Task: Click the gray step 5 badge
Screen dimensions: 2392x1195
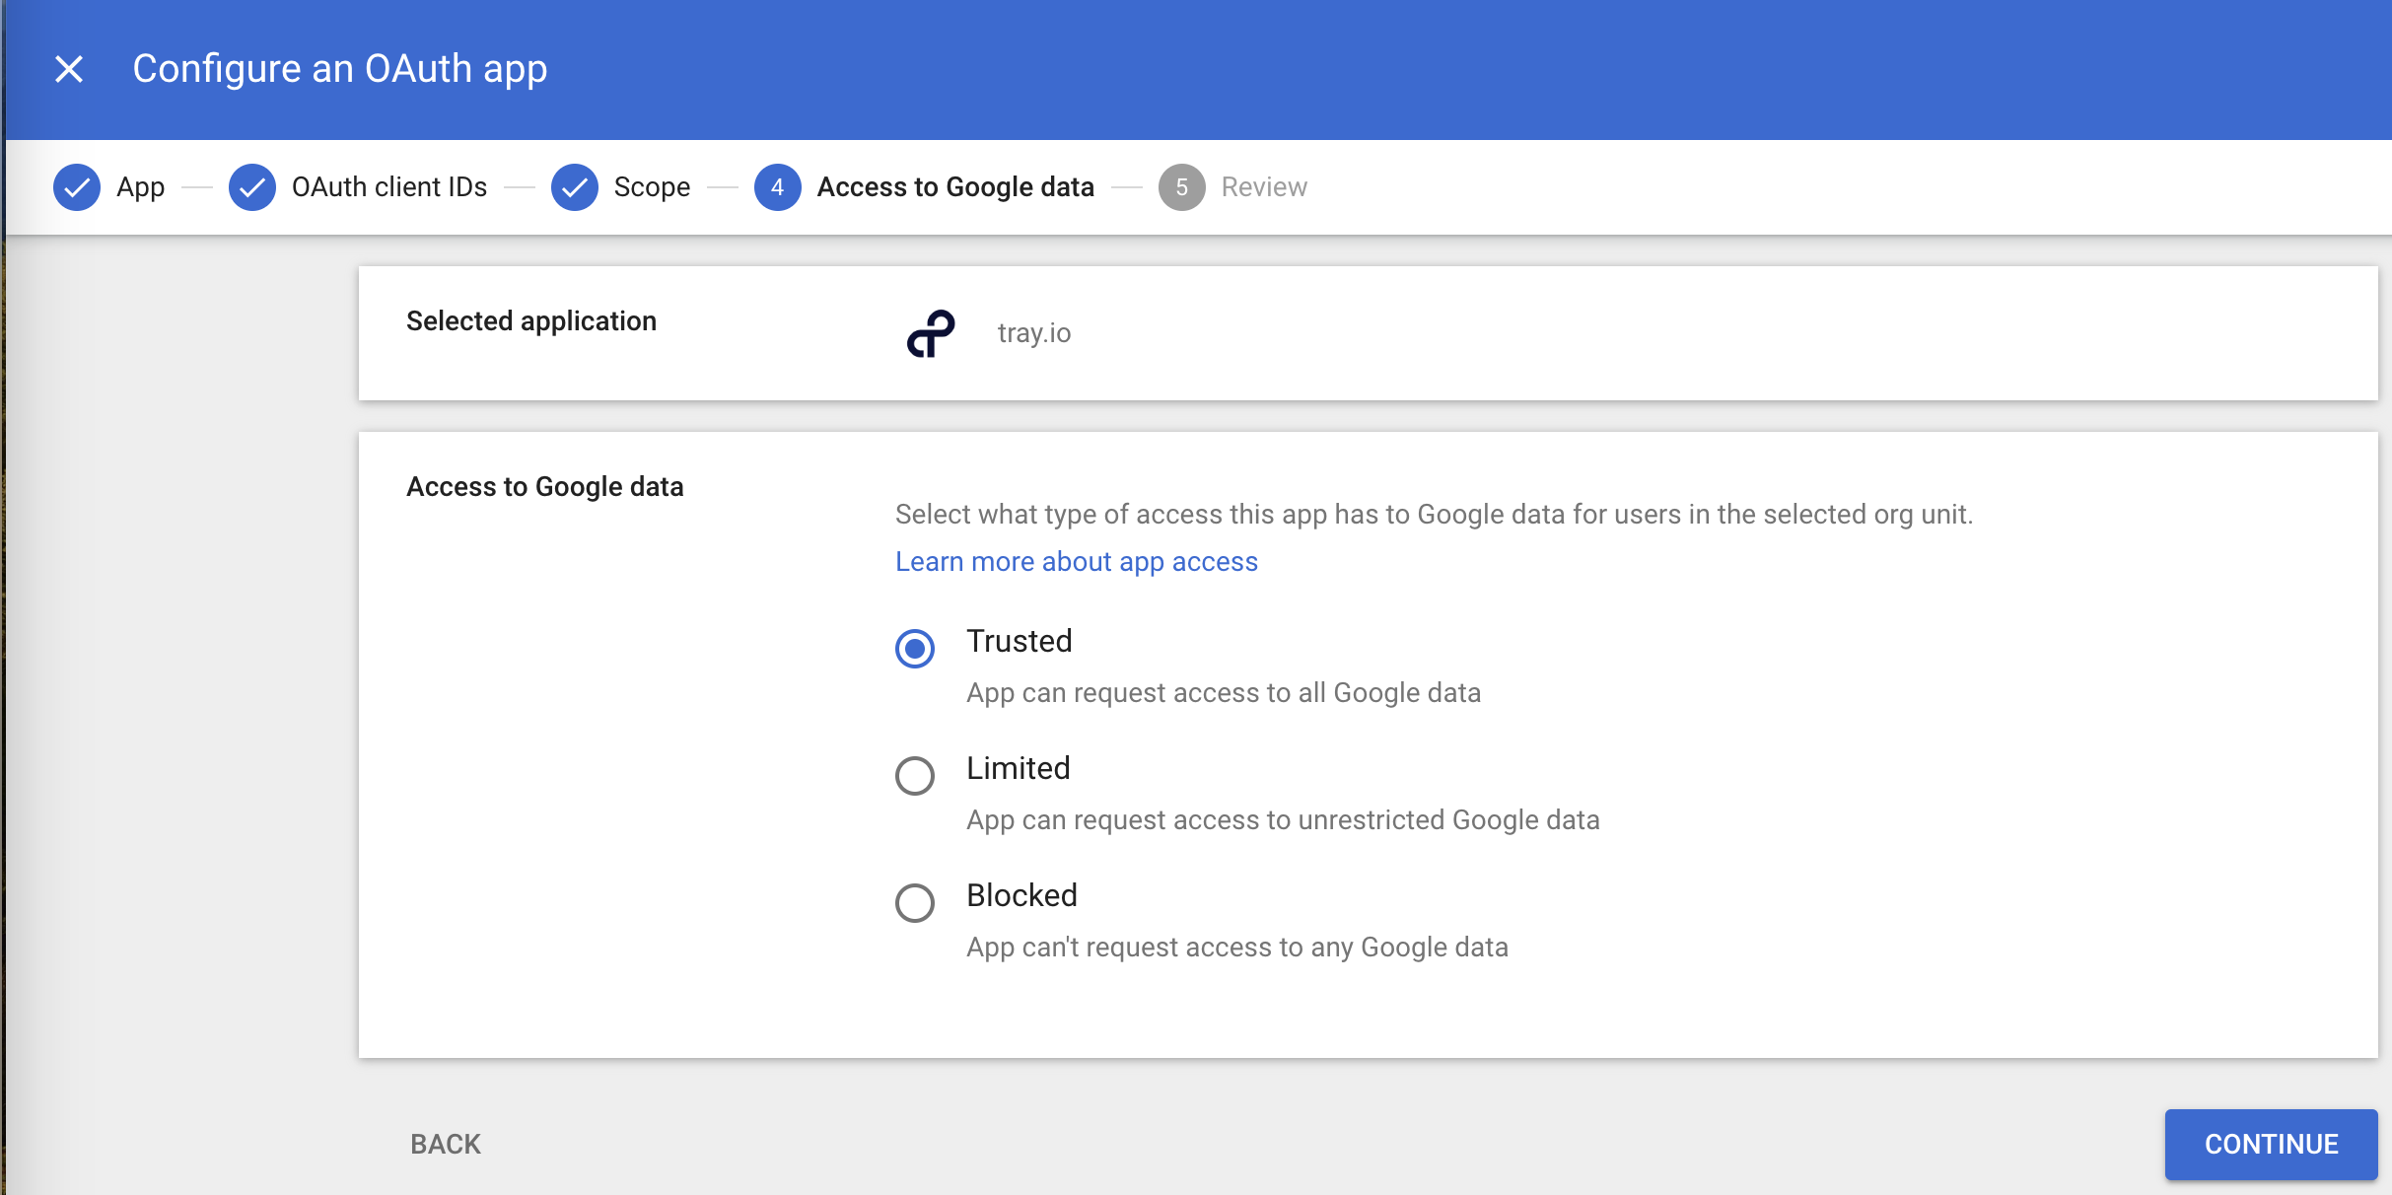Action: 1182,186
